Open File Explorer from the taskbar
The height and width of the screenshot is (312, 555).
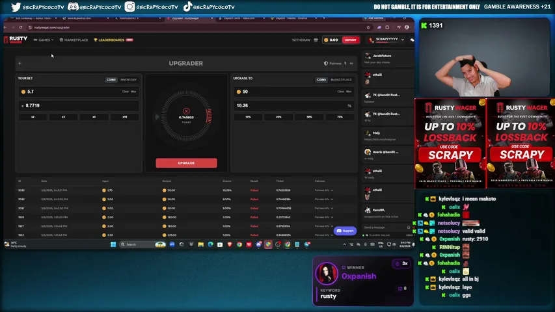[x=200, y=244]
